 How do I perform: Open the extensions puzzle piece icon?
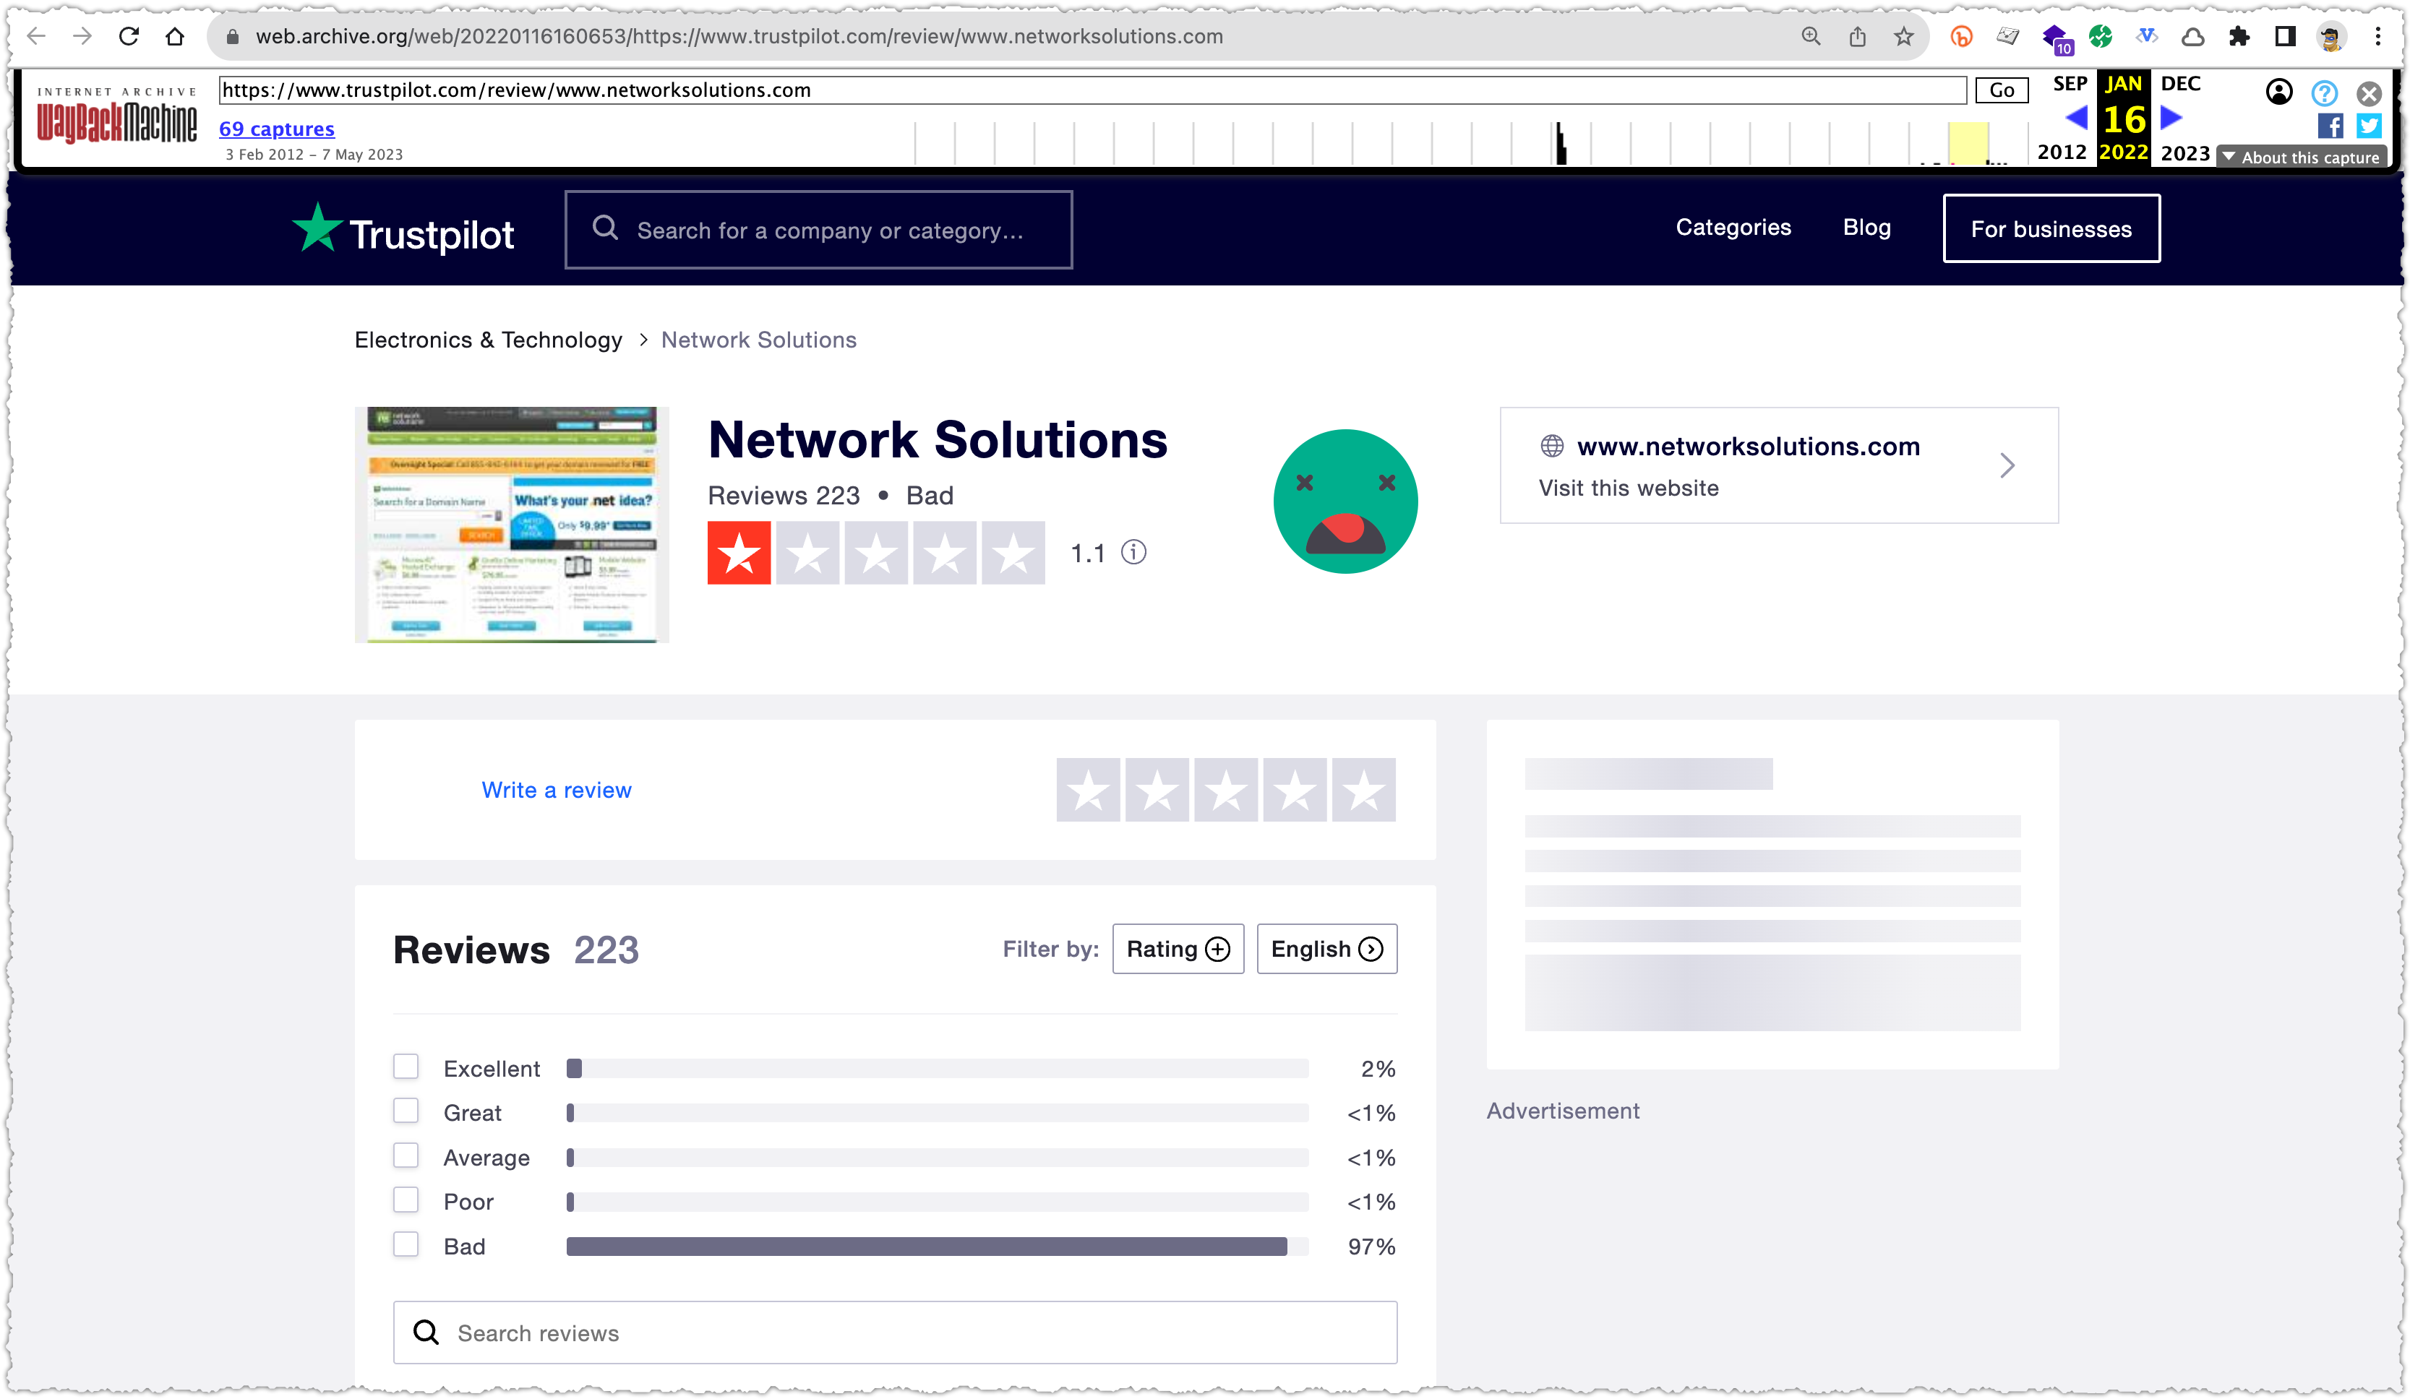pyautogui.click(x=2239, y=36)
